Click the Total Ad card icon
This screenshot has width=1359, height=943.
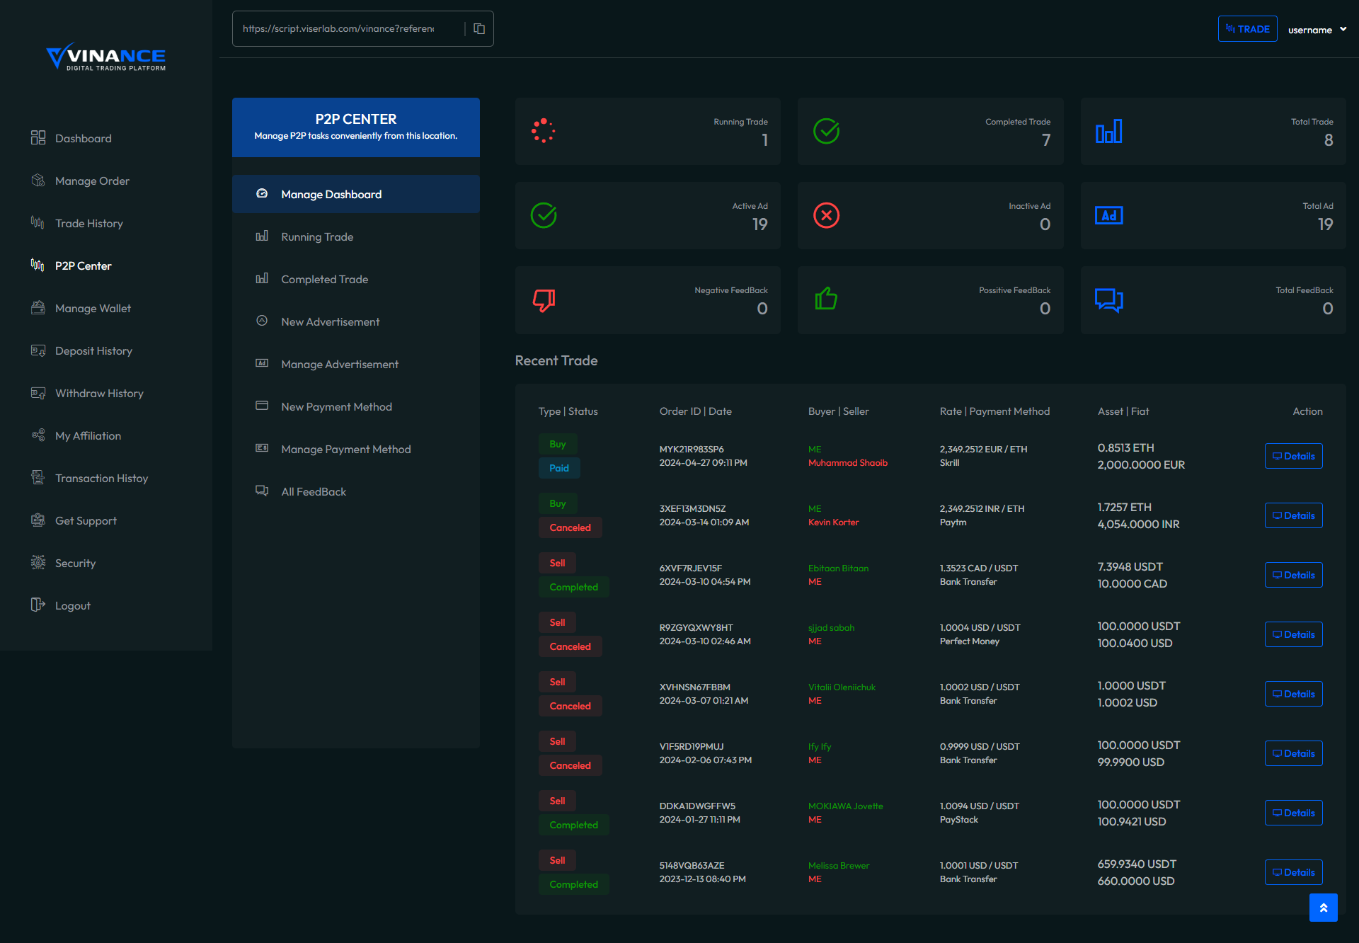click(1108, 216)
